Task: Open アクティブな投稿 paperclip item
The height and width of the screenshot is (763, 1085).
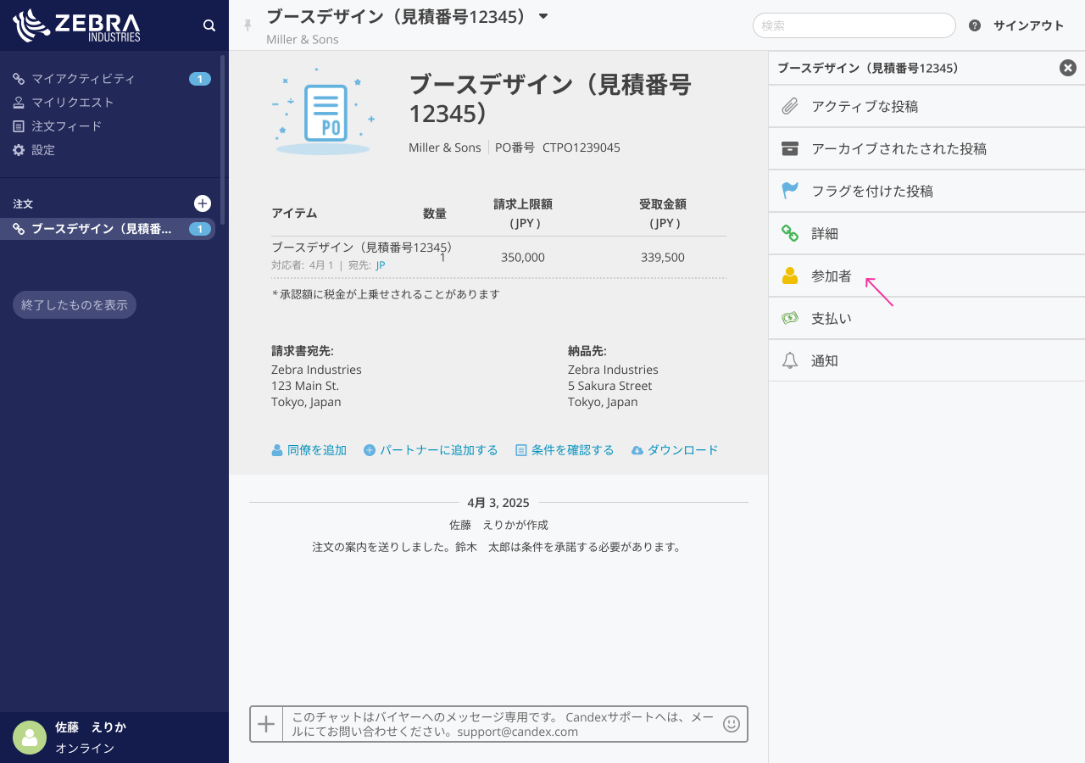Action: pyautogui.click(x=865, y=107)
